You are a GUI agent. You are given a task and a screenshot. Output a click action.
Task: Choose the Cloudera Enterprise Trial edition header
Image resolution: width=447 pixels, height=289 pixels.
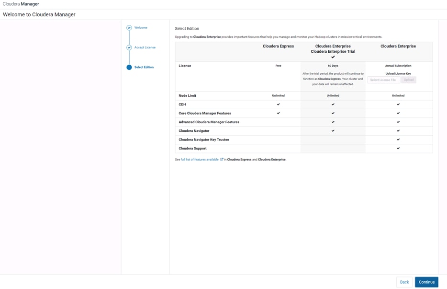pos(333,52)
